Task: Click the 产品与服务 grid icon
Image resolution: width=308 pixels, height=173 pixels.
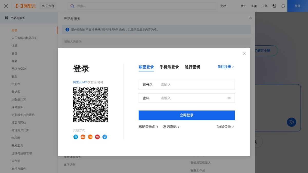Action: click(7, 18)
